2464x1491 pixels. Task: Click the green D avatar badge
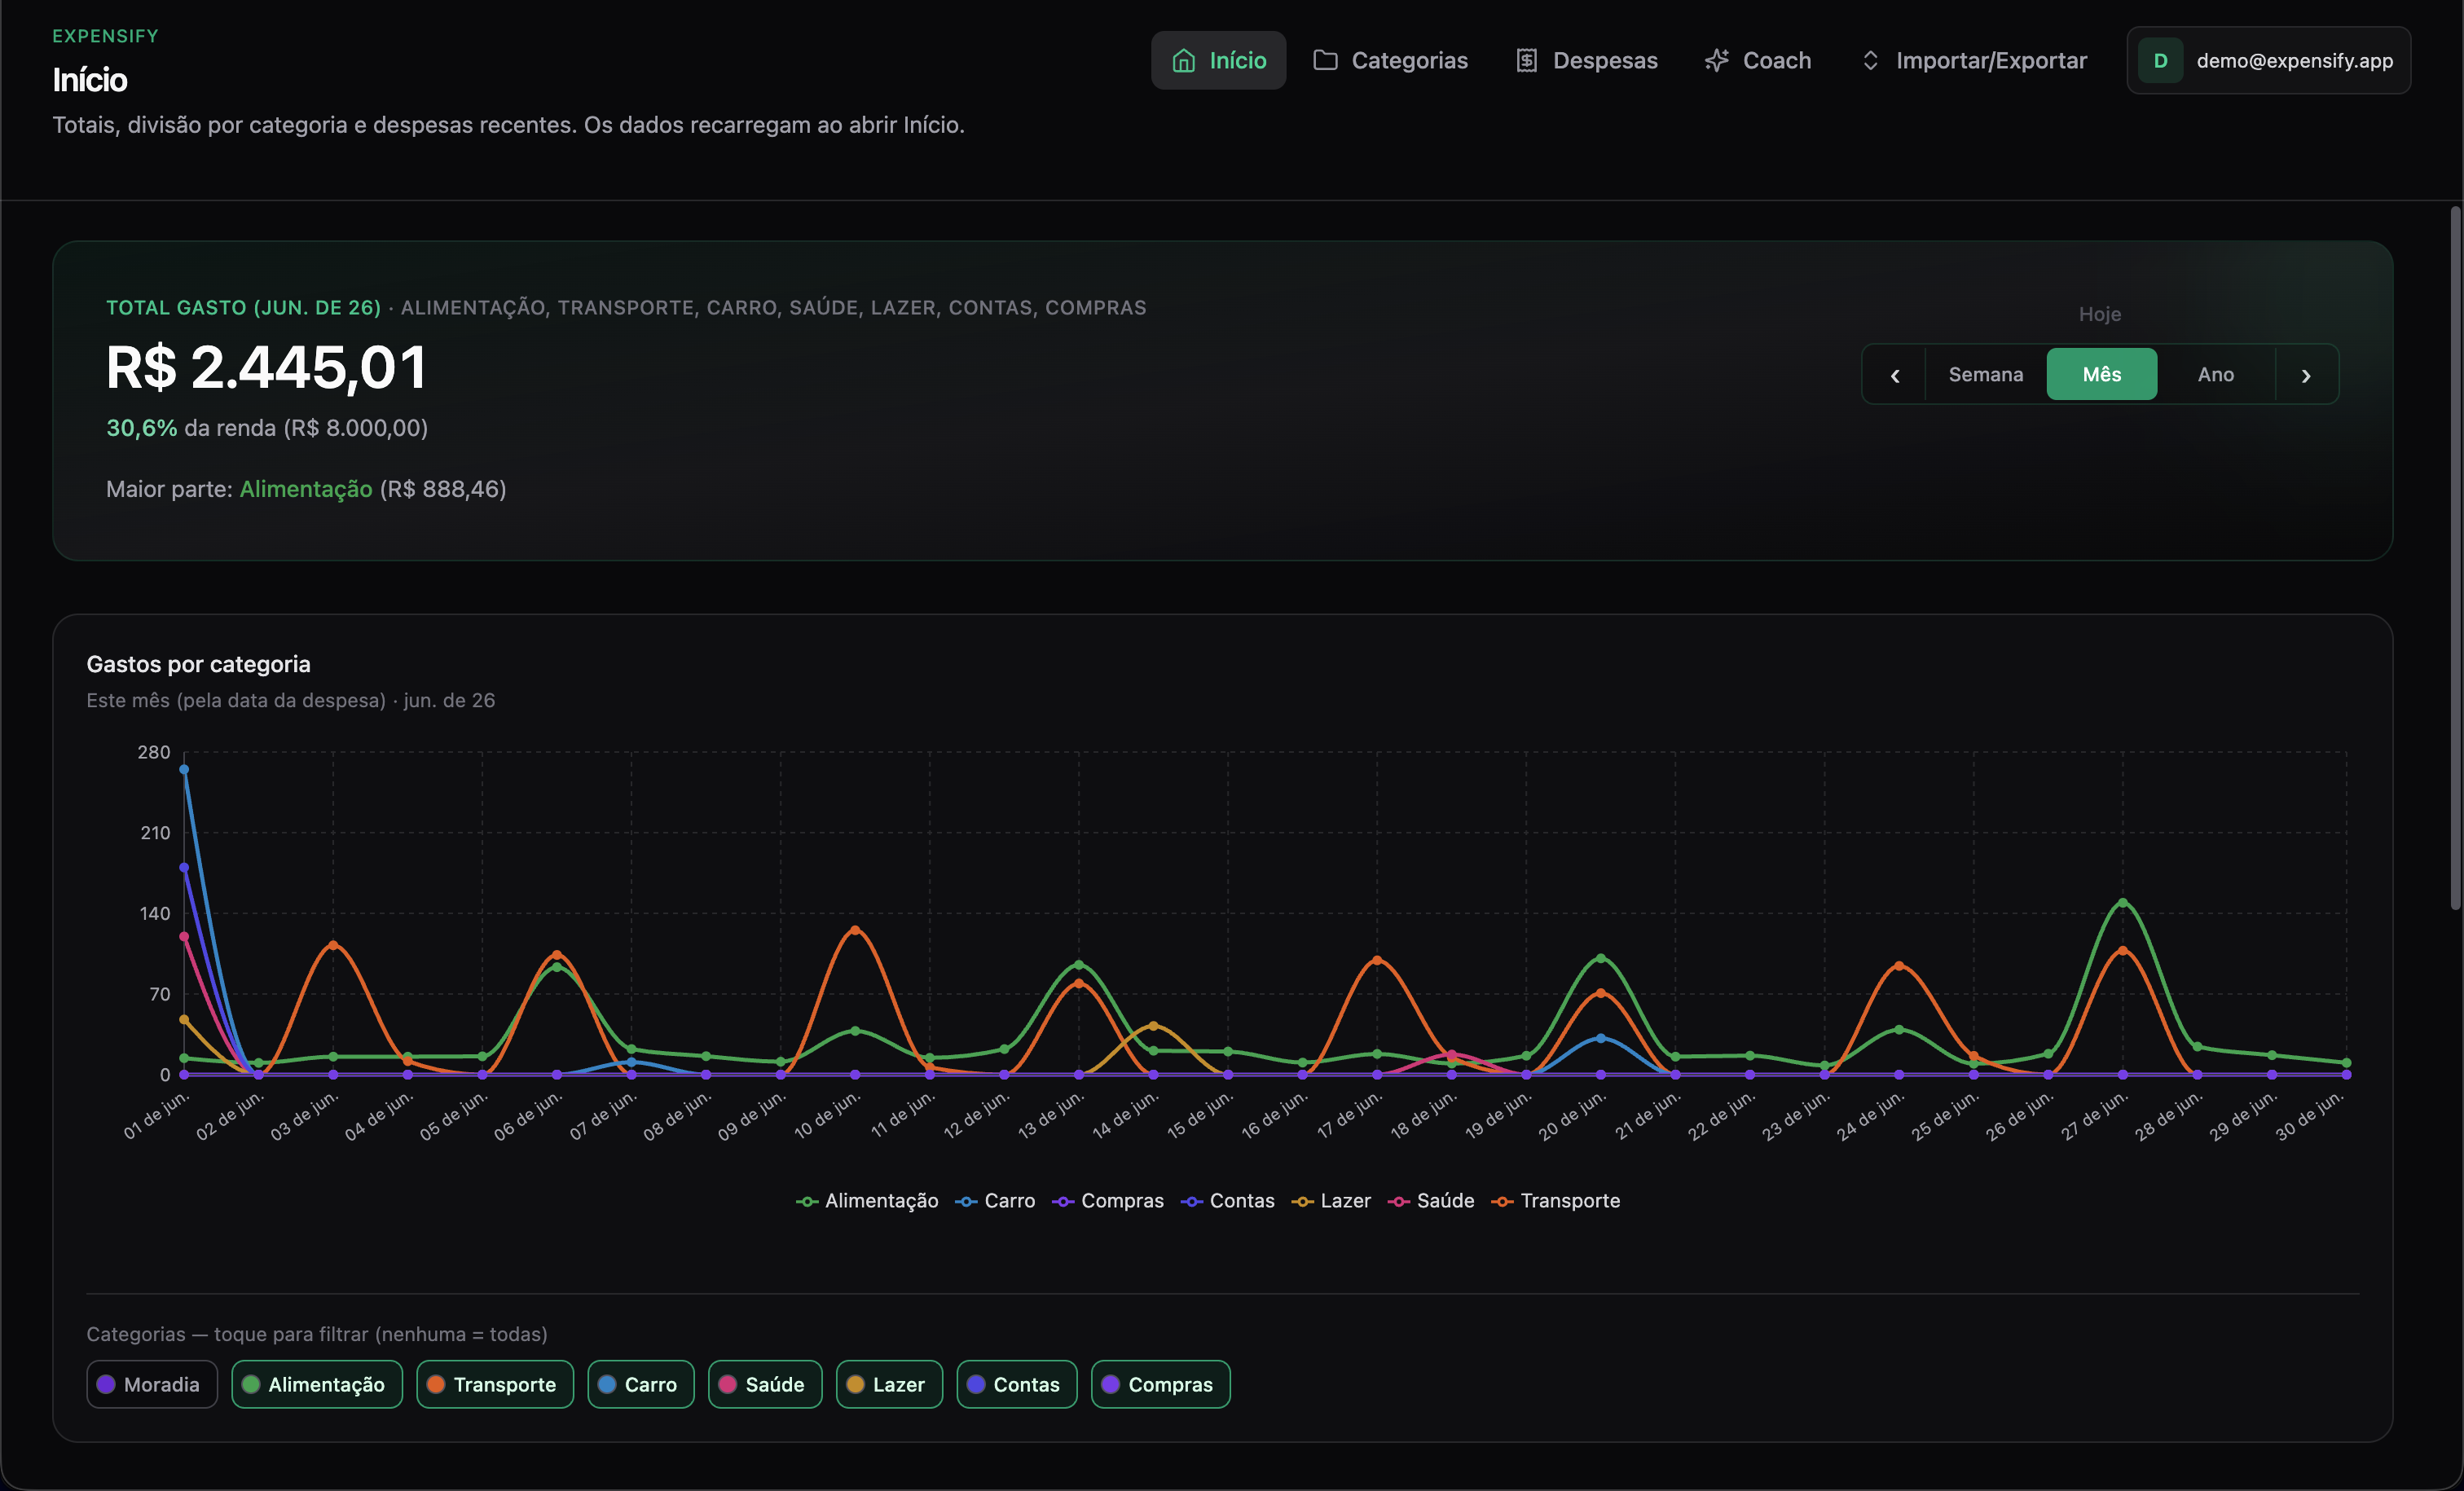[2160, 61]
